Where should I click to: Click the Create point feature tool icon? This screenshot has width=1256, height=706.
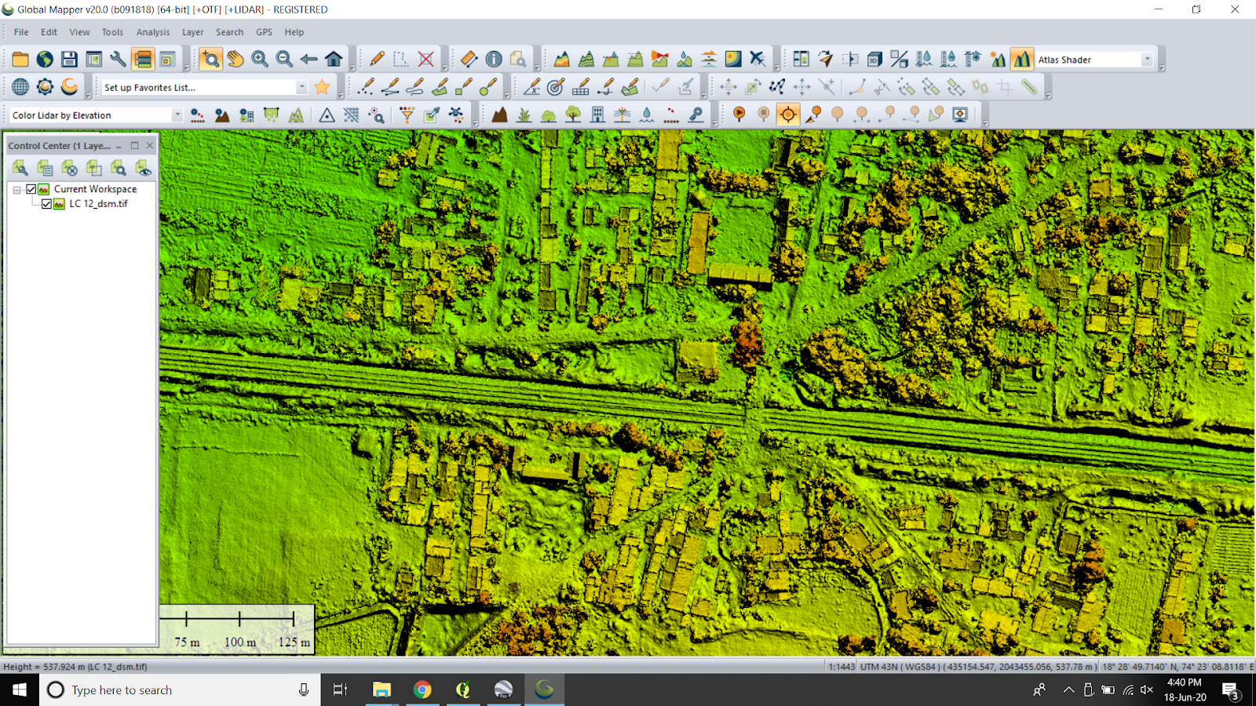pos(366,87)
